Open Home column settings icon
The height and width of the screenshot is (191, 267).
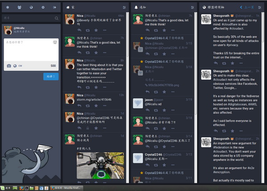pos(124,7)
